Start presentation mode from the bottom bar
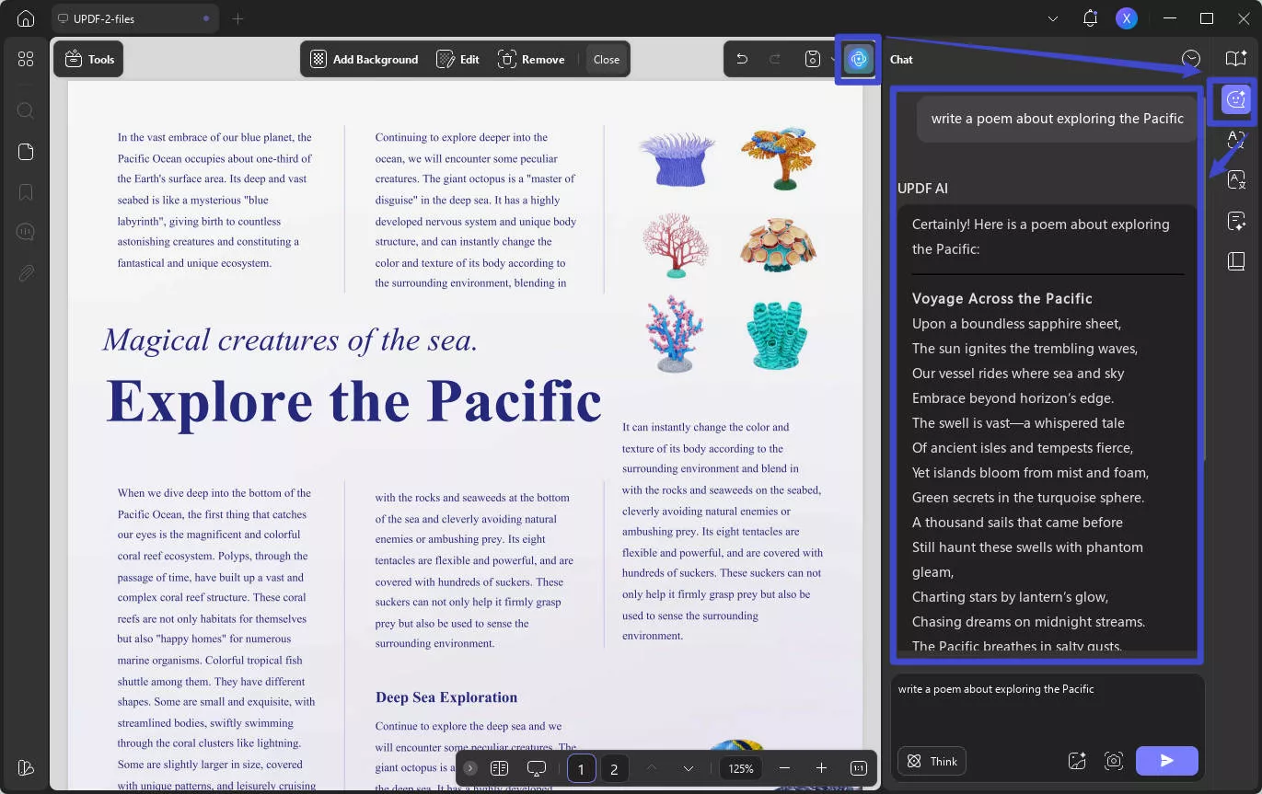The height and width of the screenshot is (794, 1262). pos(537,768)
